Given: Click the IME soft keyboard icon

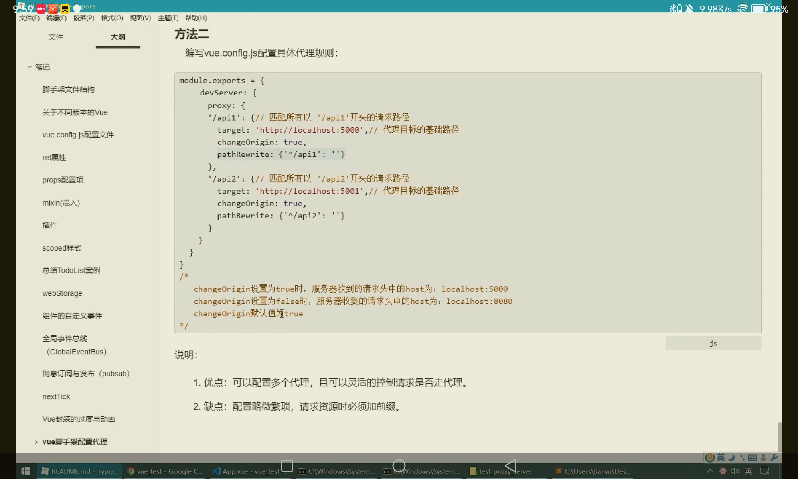Looking at the screenshot, I should click(753, 457).
